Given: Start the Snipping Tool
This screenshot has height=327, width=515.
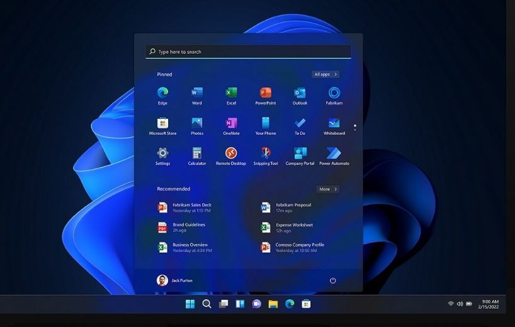Looking at the screenshot, I should point(266,156).
